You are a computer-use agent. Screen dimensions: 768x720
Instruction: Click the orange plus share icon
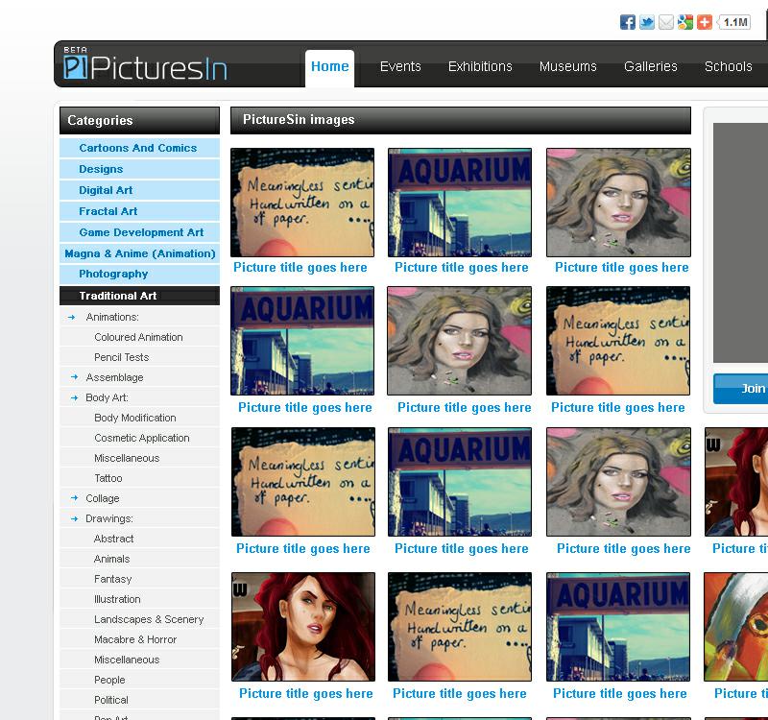click(705, 22)
